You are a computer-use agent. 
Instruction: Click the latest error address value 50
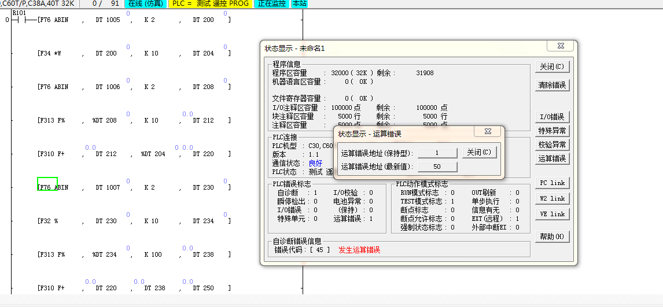point(437,167)
